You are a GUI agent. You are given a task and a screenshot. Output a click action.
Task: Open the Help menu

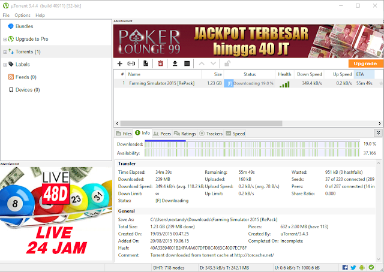(x=40, y=15)
